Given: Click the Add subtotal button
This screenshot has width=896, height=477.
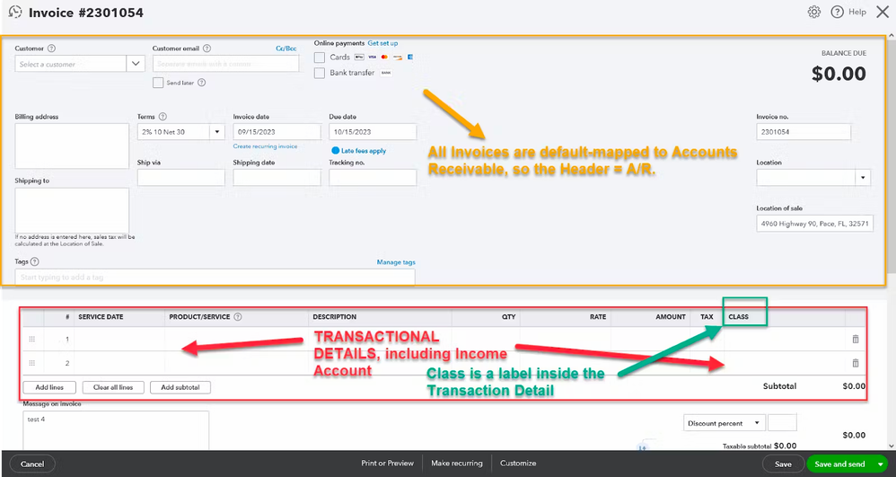Looking at the screenshot, I should (180, 387).
